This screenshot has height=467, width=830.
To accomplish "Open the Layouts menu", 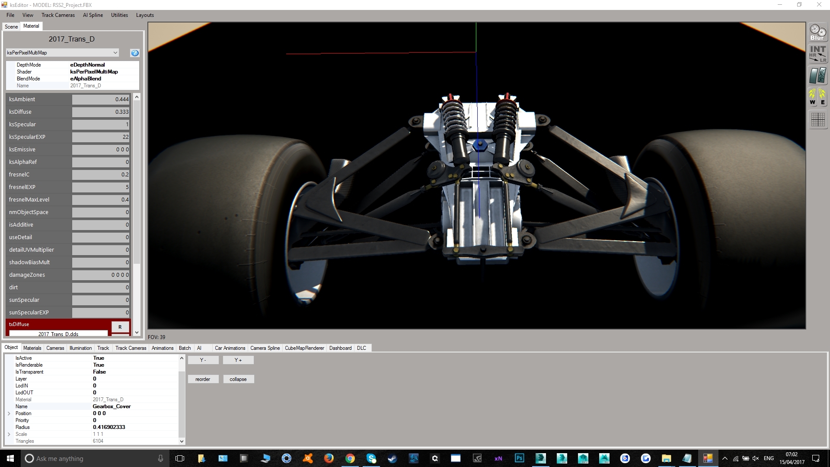I will pyautogui.click(x=145, y=15).
